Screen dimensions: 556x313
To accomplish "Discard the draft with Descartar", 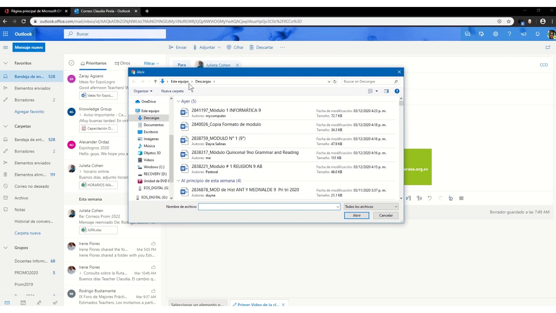I will [261, 47].
